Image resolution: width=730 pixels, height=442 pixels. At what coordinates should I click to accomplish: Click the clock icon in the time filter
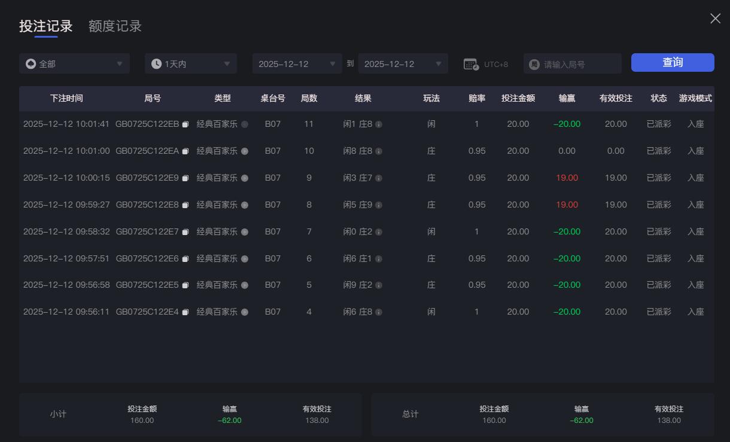(x=155, y=63)
